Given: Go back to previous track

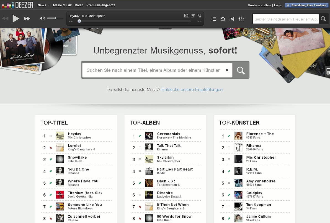Looking at the screenshot, I should pos(5,19).
